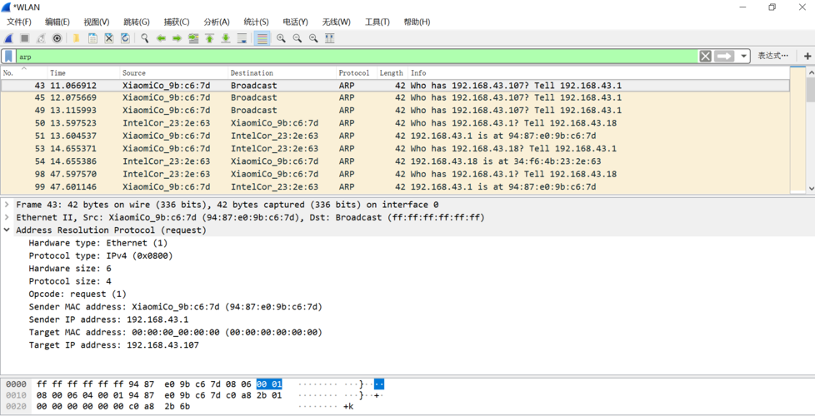This screenshot has width=815, height=416.
Task: Stop the running packet capture
Action: (24, 38)
